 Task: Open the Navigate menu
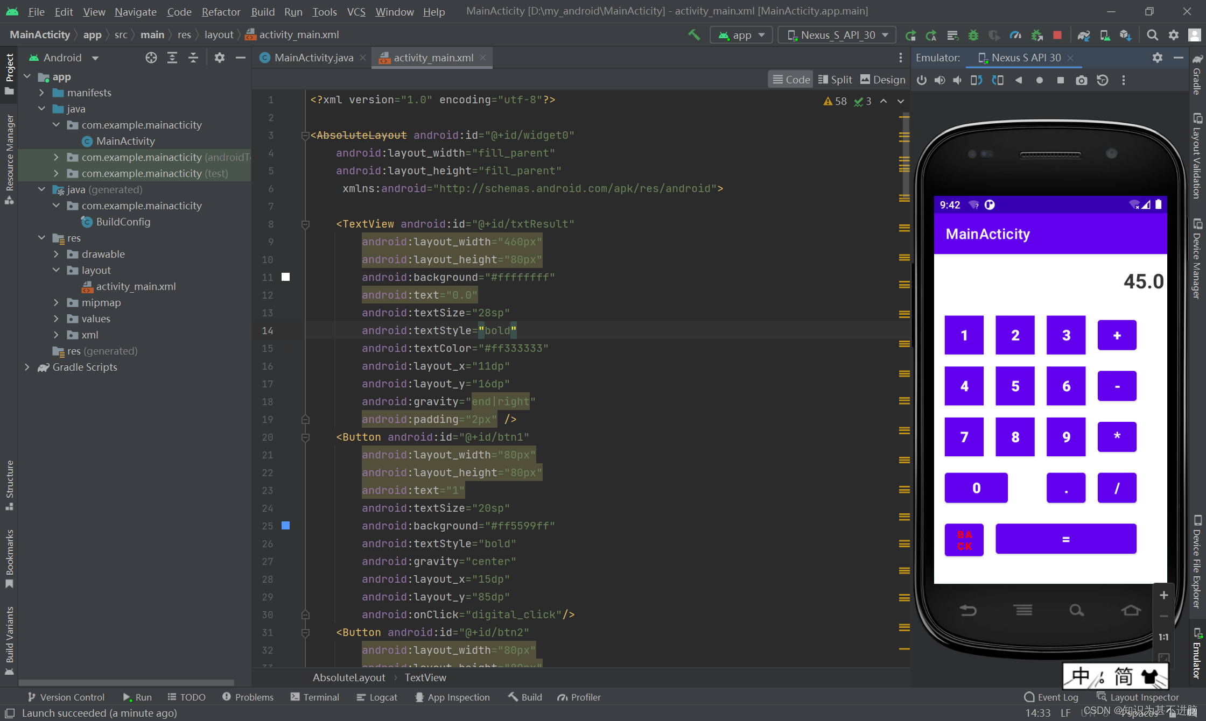click(x=135, y=11)
